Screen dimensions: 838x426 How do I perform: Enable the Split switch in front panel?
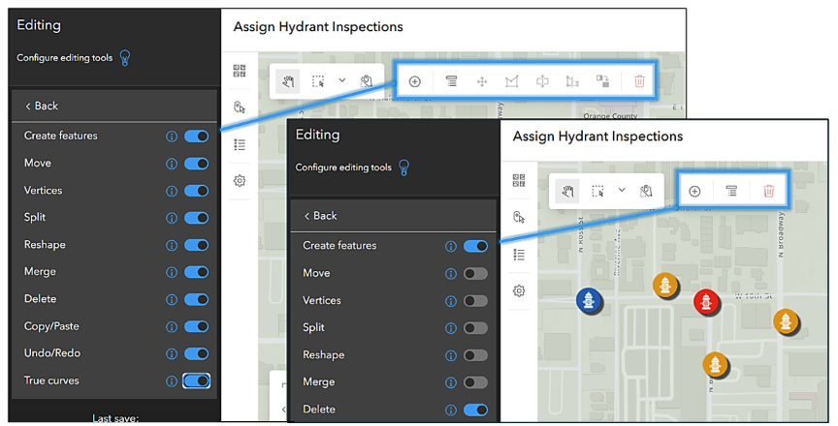(475, 328)
